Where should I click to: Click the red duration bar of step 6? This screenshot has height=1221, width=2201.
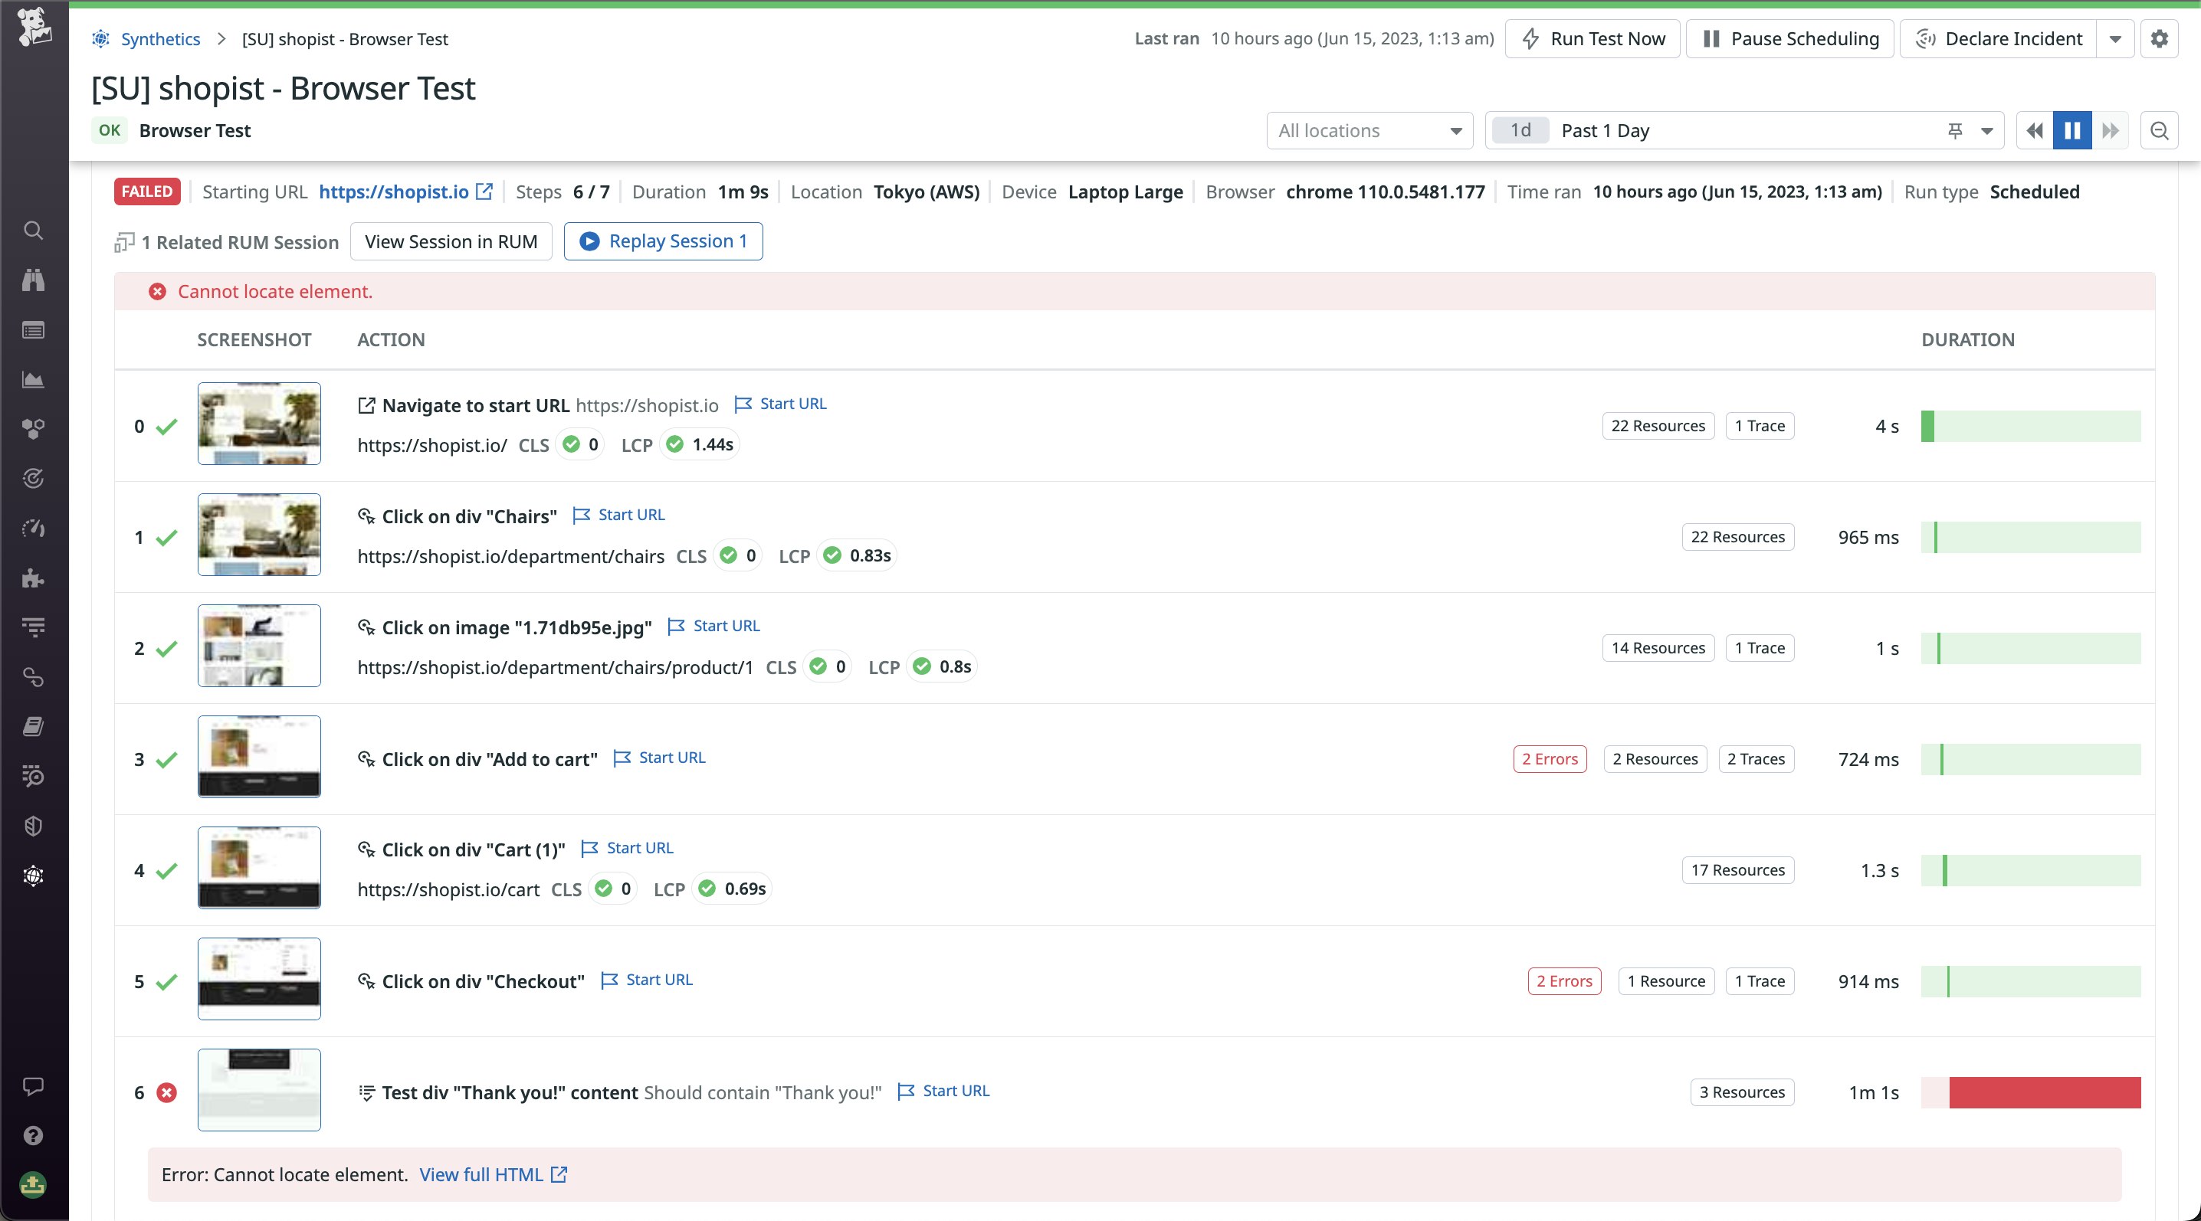2044,1092
